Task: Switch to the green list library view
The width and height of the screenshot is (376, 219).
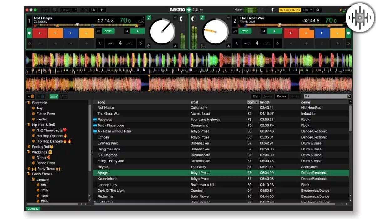Action: click(x=54, y=96)
